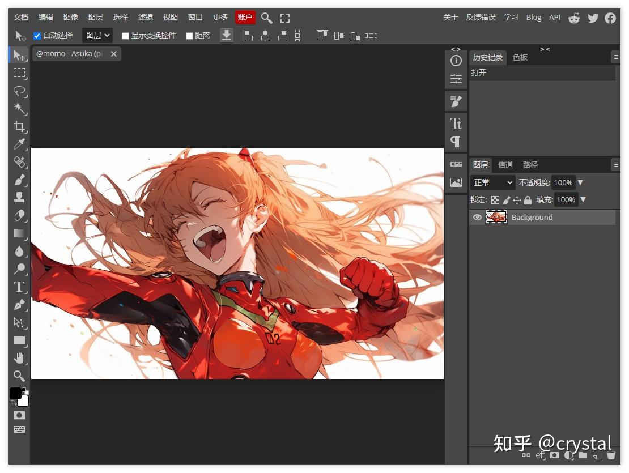Screen dimensions: 629x473
Task: Select the Blur droplet tool
Action: [x=19, y=252]
